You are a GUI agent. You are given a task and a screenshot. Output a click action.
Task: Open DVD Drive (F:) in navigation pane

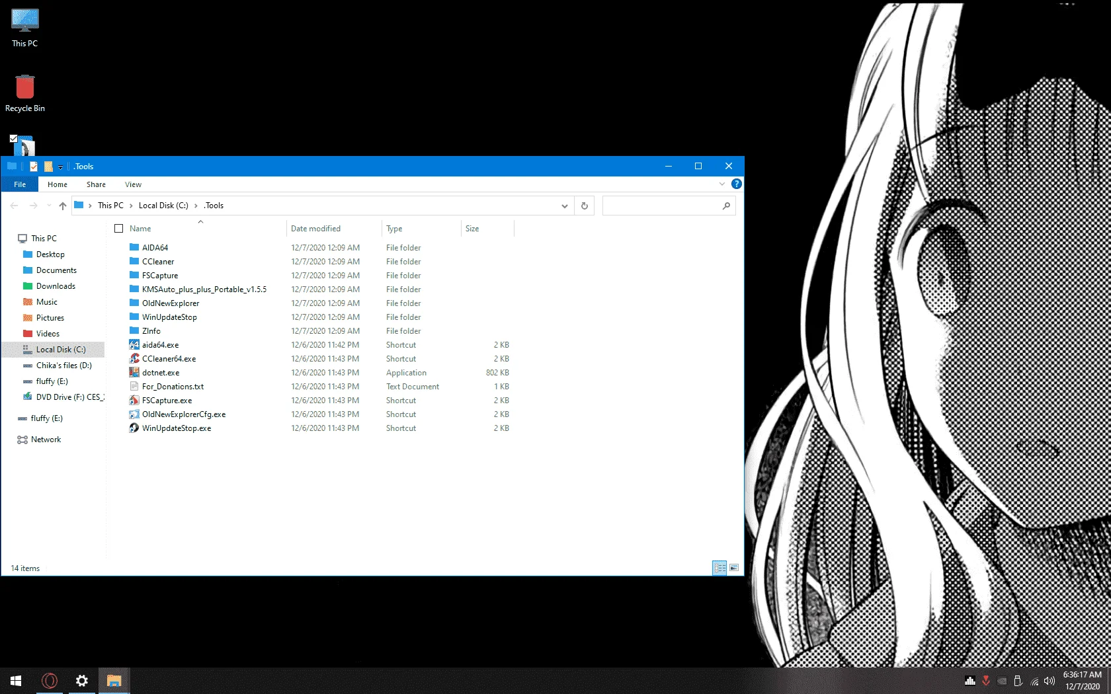69,397
